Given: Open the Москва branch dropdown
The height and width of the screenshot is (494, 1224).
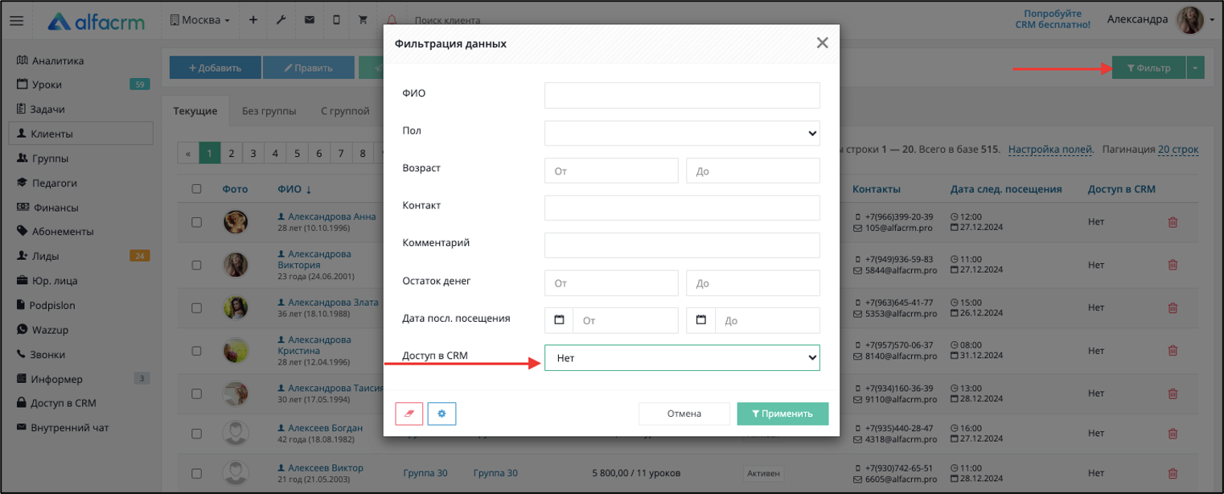Looking at the screenshot, I should pyautogui.click(x=200, y=20).
